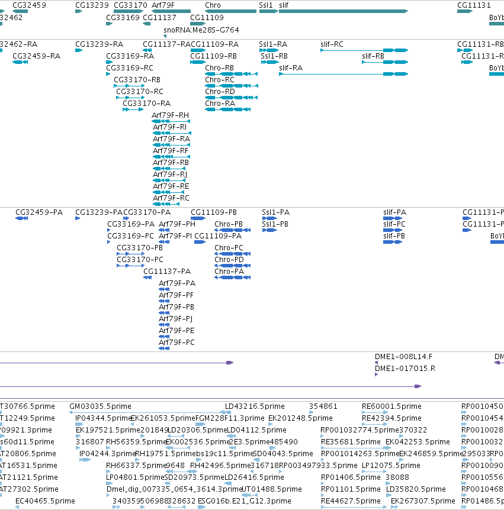The width and height of the screenshot is (504, 510).
Task: Select protein Chro-PD
Action: point(229,260)
